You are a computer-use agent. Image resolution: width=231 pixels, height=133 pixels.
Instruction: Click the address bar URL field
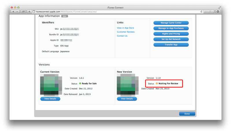click(118, 12)
